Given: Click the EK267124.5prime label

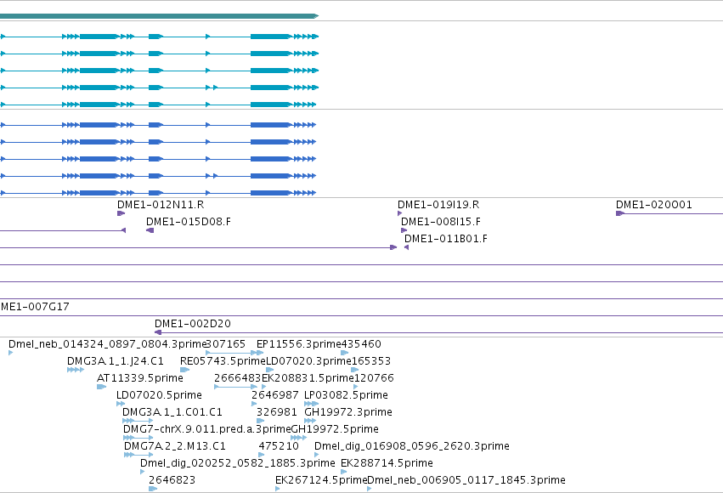Looking at the screenshot, I should [x=321, y=480].
